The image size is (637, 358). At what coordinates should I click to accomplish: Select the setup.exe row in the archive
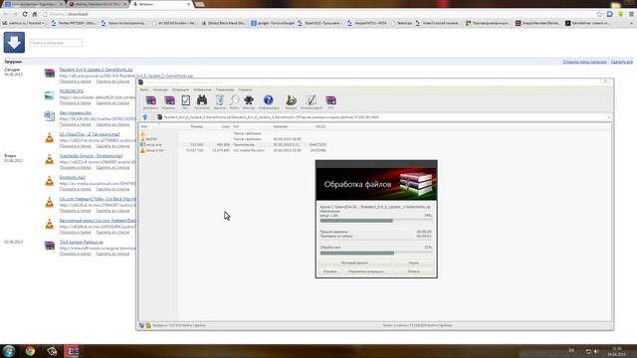(233, 144)
